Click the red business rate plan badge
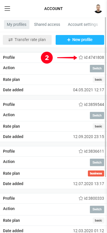 coord(96,173)
